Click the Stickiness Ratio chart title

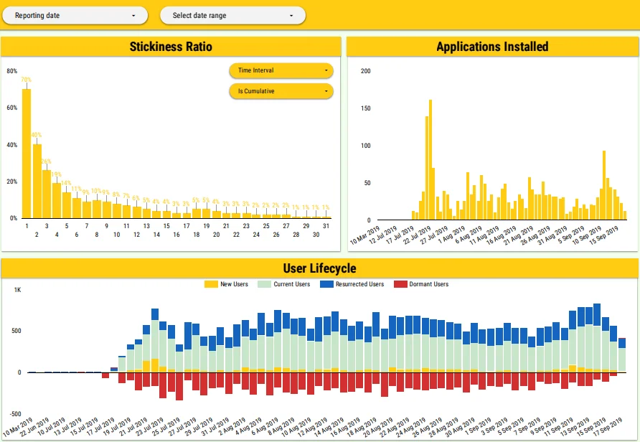(x=171, y=47)
